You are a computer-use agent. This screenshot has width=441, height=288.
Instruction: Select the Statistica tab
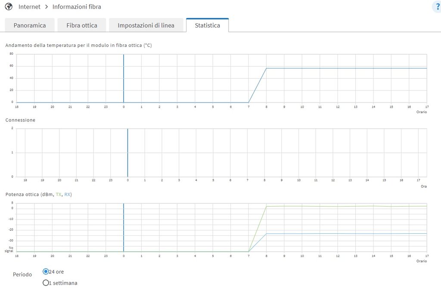207,25
